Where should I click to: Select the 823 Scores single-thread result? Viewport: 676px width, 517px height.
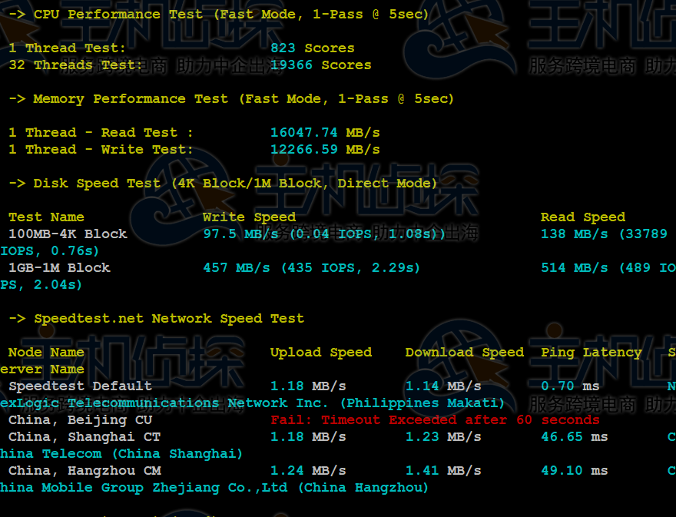tap(312, 48)
